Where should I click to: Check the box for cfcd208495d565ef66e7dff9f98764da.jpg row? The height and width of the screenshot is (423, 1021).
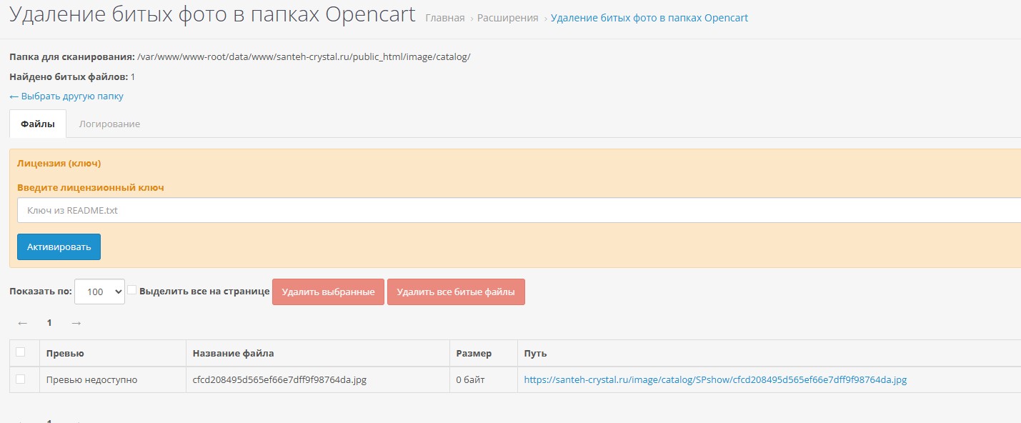click(x=21, y=379)
